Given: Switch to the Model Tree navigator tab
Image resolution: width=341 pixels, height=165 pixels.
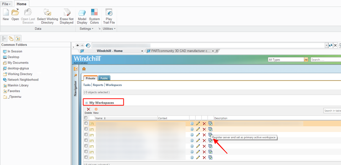Looking at the screenshot, I should pyautogui.click(x=4, y=39).
